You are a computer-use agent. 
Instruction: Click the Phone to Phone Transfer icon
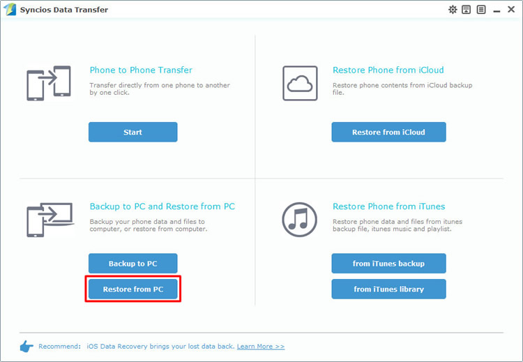pyautogui.click(x=49, y=83)
